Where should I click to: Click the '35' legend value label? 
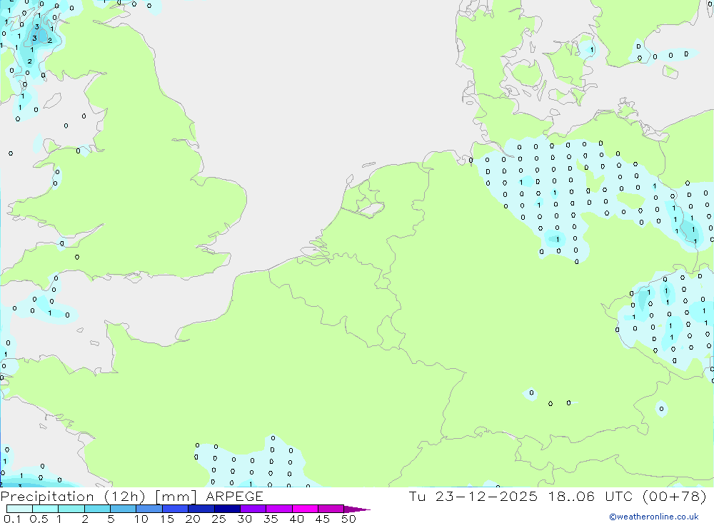coord(271,519)
